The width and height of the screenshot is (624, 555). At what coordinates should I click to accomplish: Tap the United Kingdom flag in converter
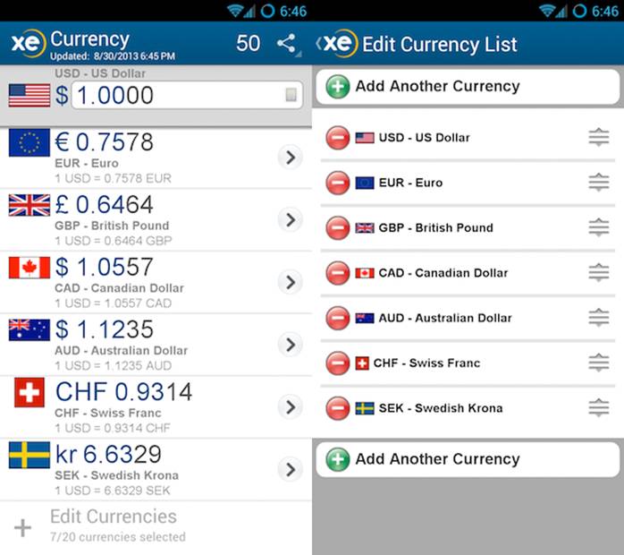coord(30,205)
